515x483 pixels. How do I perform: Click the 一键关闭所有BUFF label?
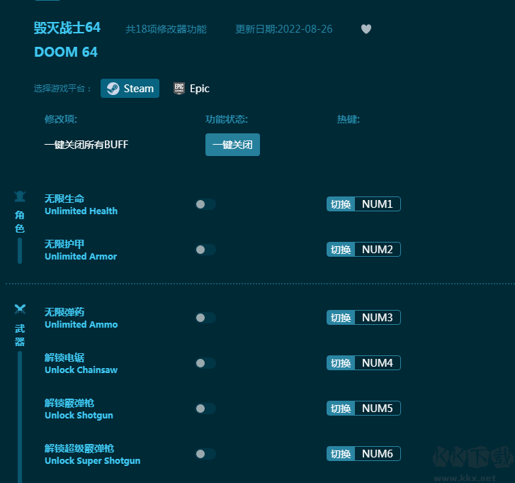tap(86, 145)
